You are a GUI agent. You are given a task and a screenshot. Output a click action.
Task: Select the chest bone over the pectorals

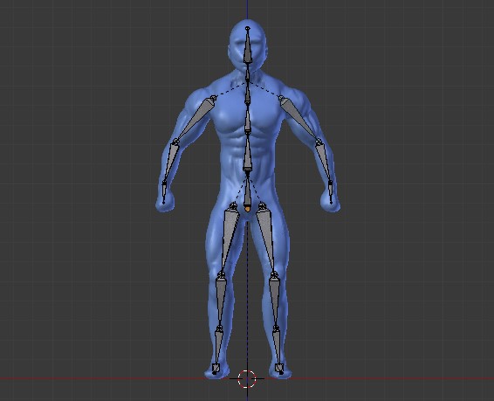[x=248, y=120]
